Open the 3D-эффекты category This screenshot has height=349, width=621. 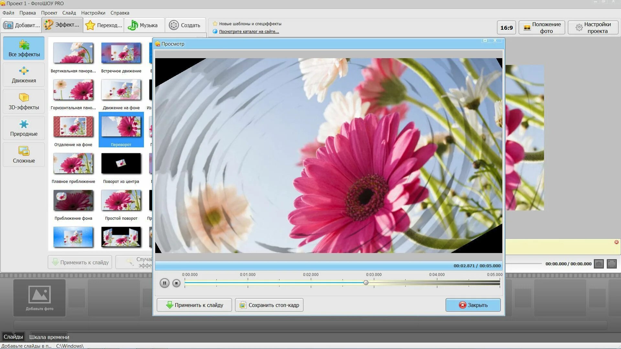[24, 101]
